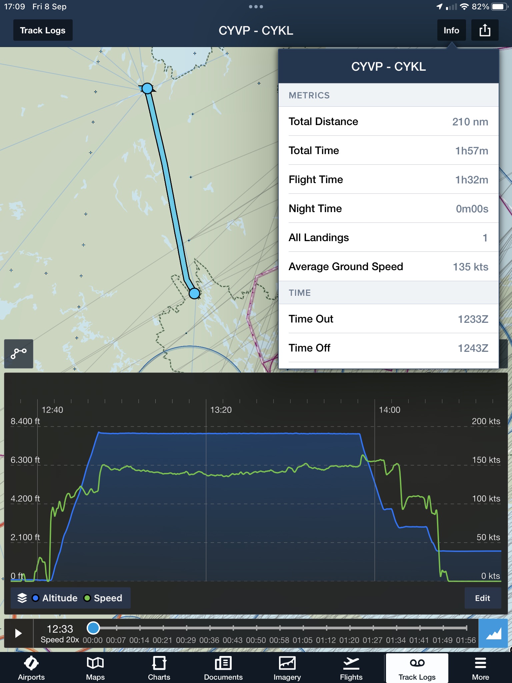Click the playback timeline scrubber handle
The image size is (512, 683).
coord(93,628)
